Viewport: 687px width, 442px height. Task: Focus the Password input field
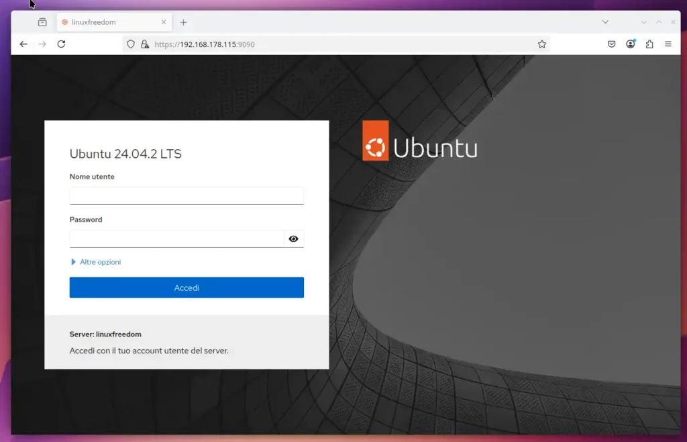[x=177, y=238]
